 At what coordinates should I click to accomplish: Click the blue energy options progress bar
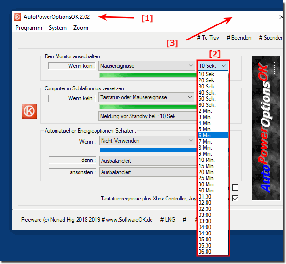148,150
